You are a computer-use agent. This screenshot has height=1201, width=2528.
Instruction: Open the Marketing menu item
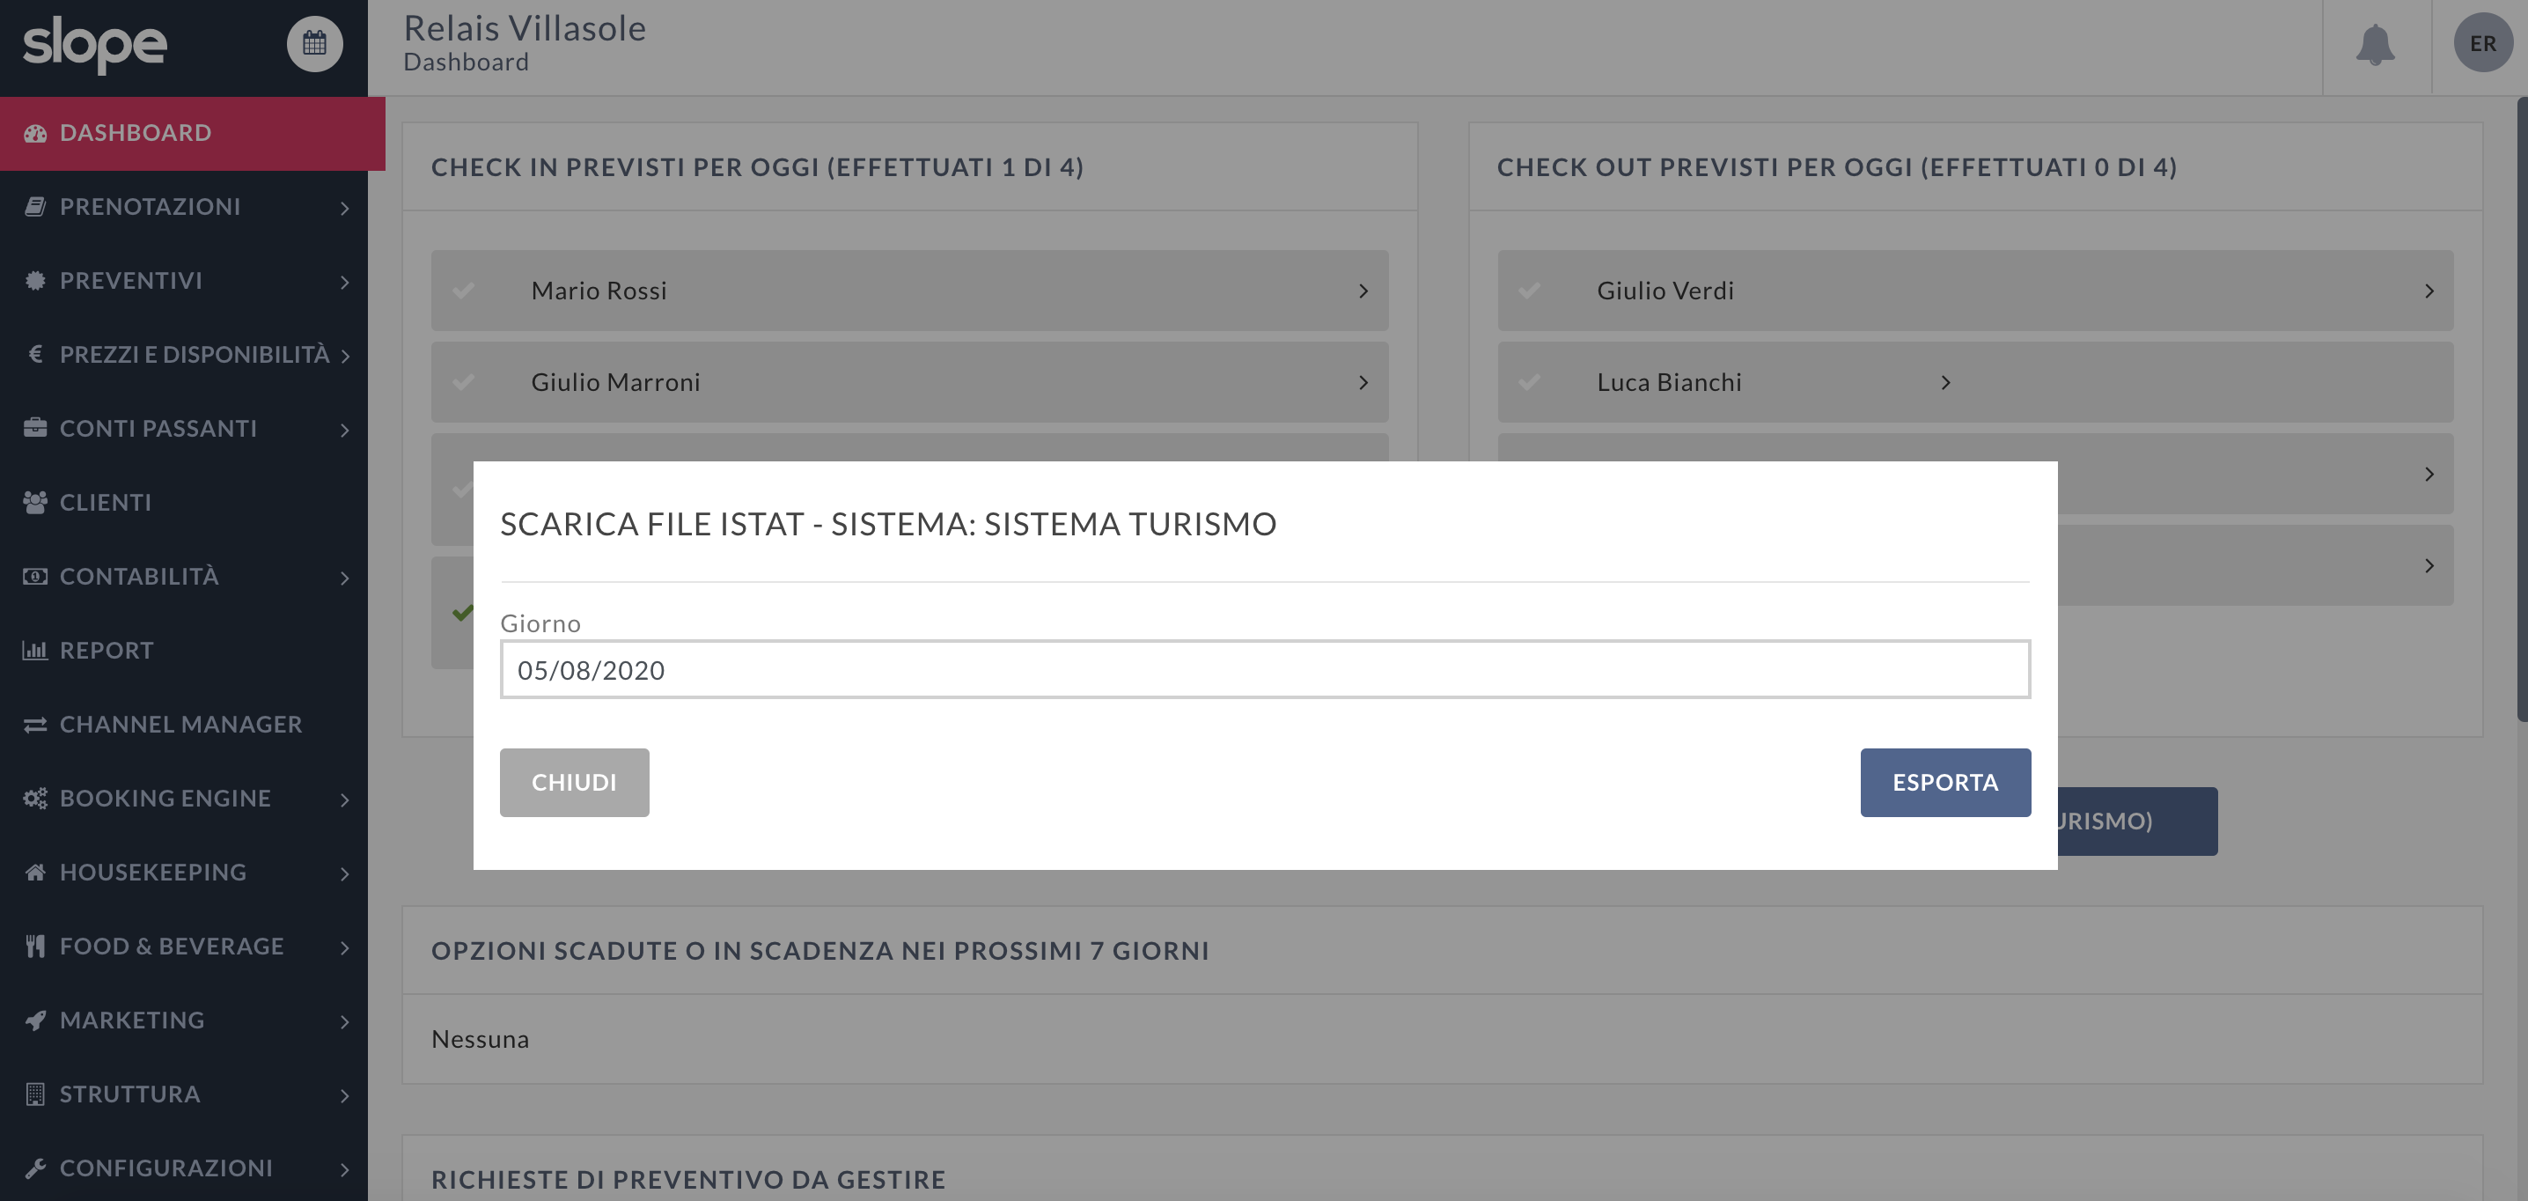133,1020
